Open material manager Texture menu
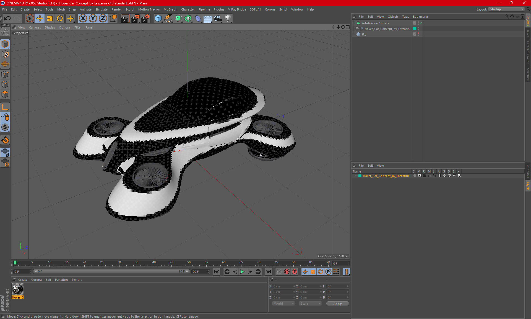This screenshot has width=531, height=319. pyautogui.click(x=77, y=280)
